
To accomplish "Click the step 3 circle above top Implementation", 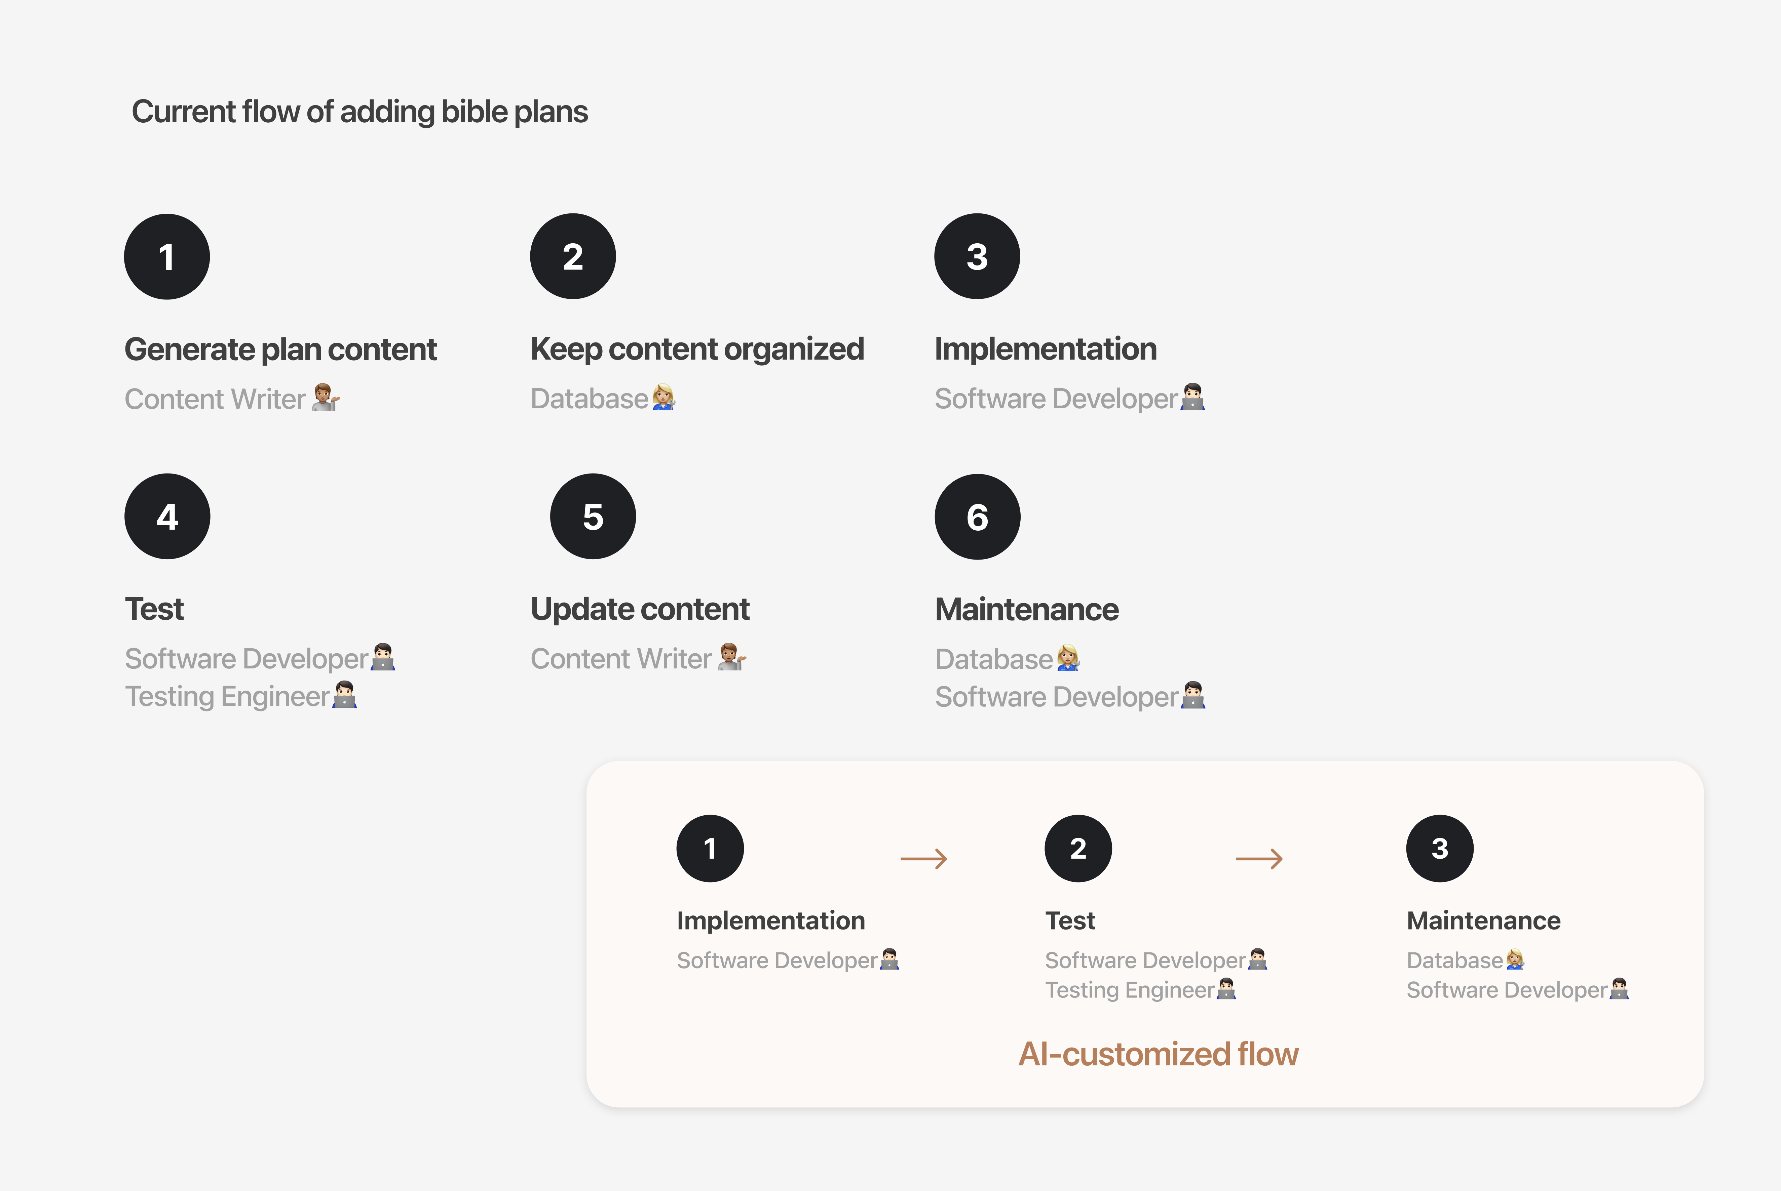I will click(978, 256).
